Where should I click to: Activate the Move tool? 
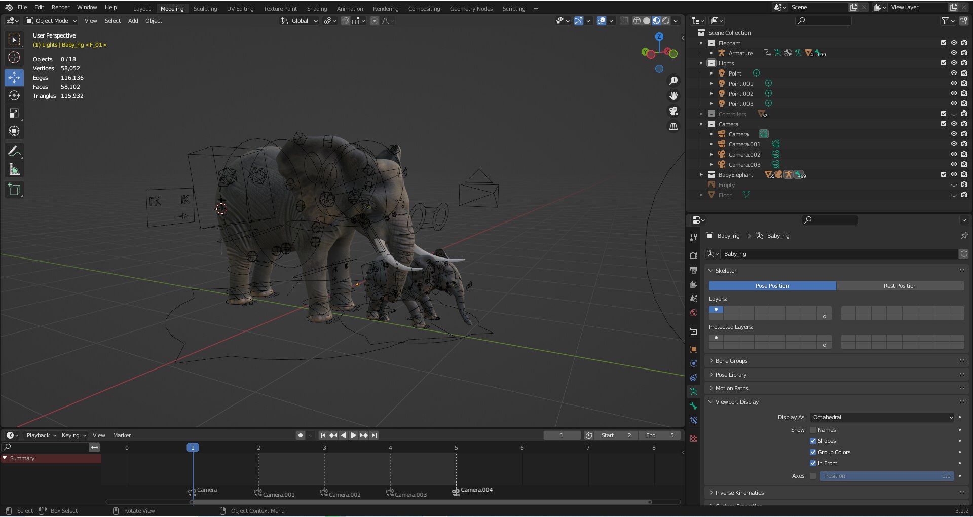click(x=14, y=78)
